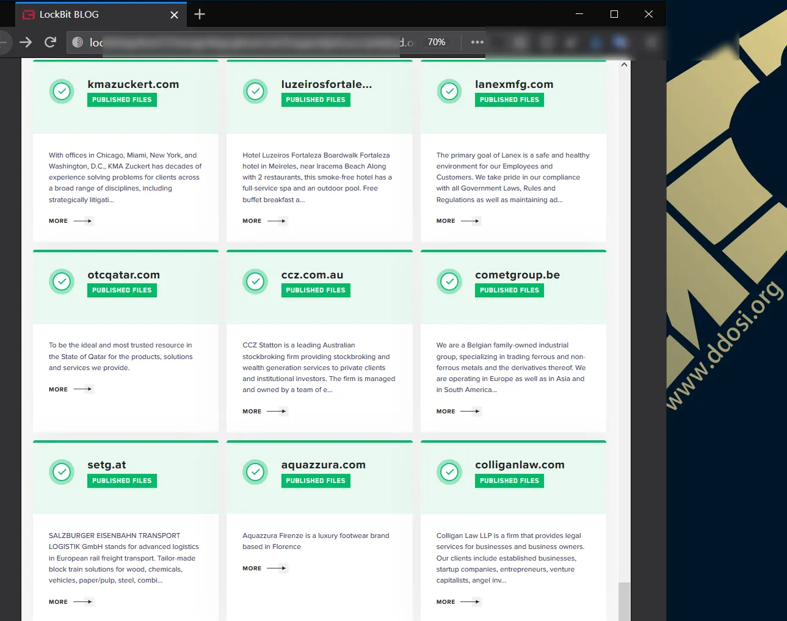Click the checkmark icon beside setg.at

[x=62, y=472]
